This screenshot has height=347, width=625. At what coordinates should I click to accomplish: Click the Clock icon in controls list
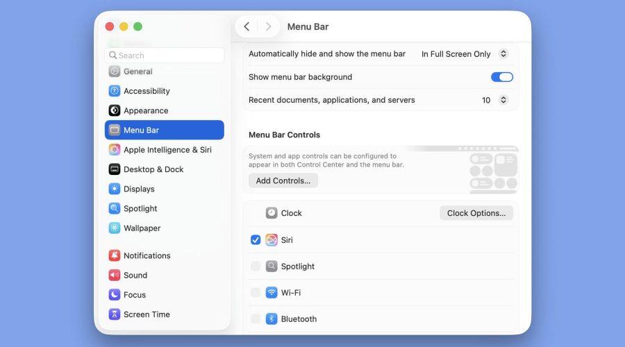[272, 213]
